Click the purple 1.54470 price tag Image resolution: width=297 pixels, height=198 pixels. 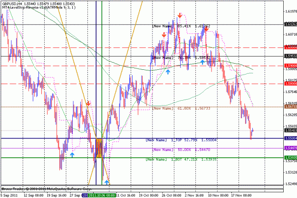(291, 148)
